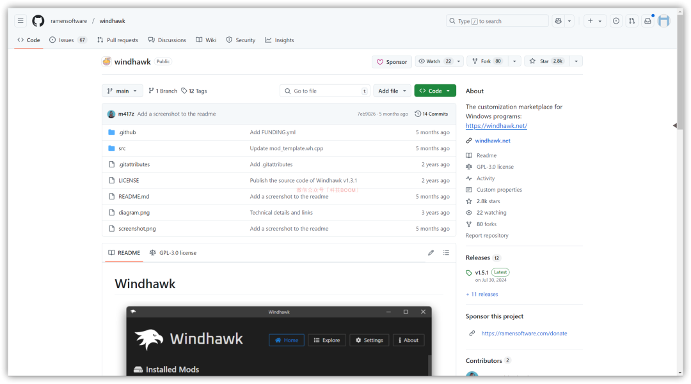Screen dimensions: 691x384
Task: Open the windhawk.net website link
Action: click(493, 141)
